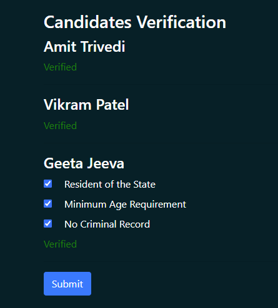Click the No Criminal Record label text
This screenshot has height=308, width=278.
pos(107,224)
